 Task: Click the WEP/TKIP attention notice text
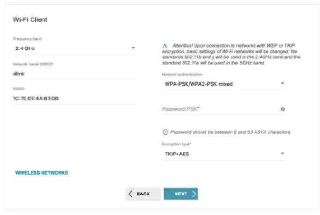coord(230,55)
